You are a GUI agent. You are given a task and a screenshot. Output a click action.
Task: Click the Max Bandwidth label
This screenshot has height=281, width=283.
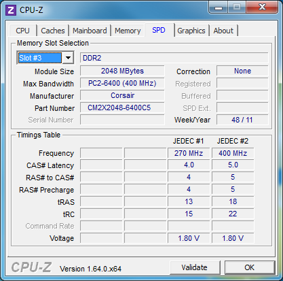click(x=48, y=84)
